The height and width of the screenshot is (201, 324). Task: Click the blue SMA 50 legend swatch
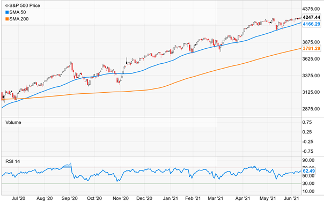(x=7, y=12)
